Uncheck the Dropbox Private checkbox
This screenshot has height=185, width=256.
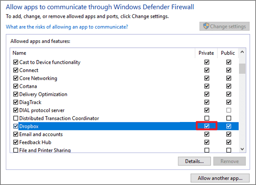(207, 126)
